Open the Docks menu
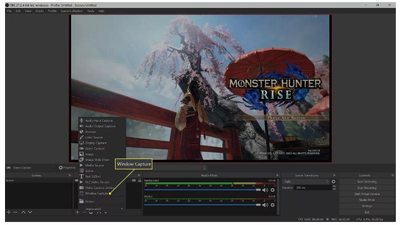Image resolution: width=401 pixels, height=225 pixels. 40,11
